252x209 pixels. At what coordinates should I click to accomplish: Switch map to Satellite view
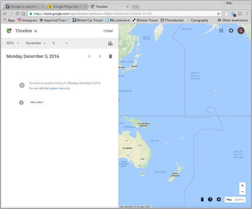(x=239, y=200)
